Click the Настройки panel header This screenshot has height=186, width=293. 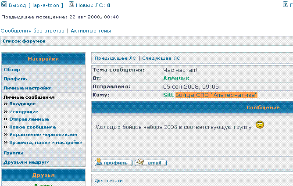click(43, 59)
